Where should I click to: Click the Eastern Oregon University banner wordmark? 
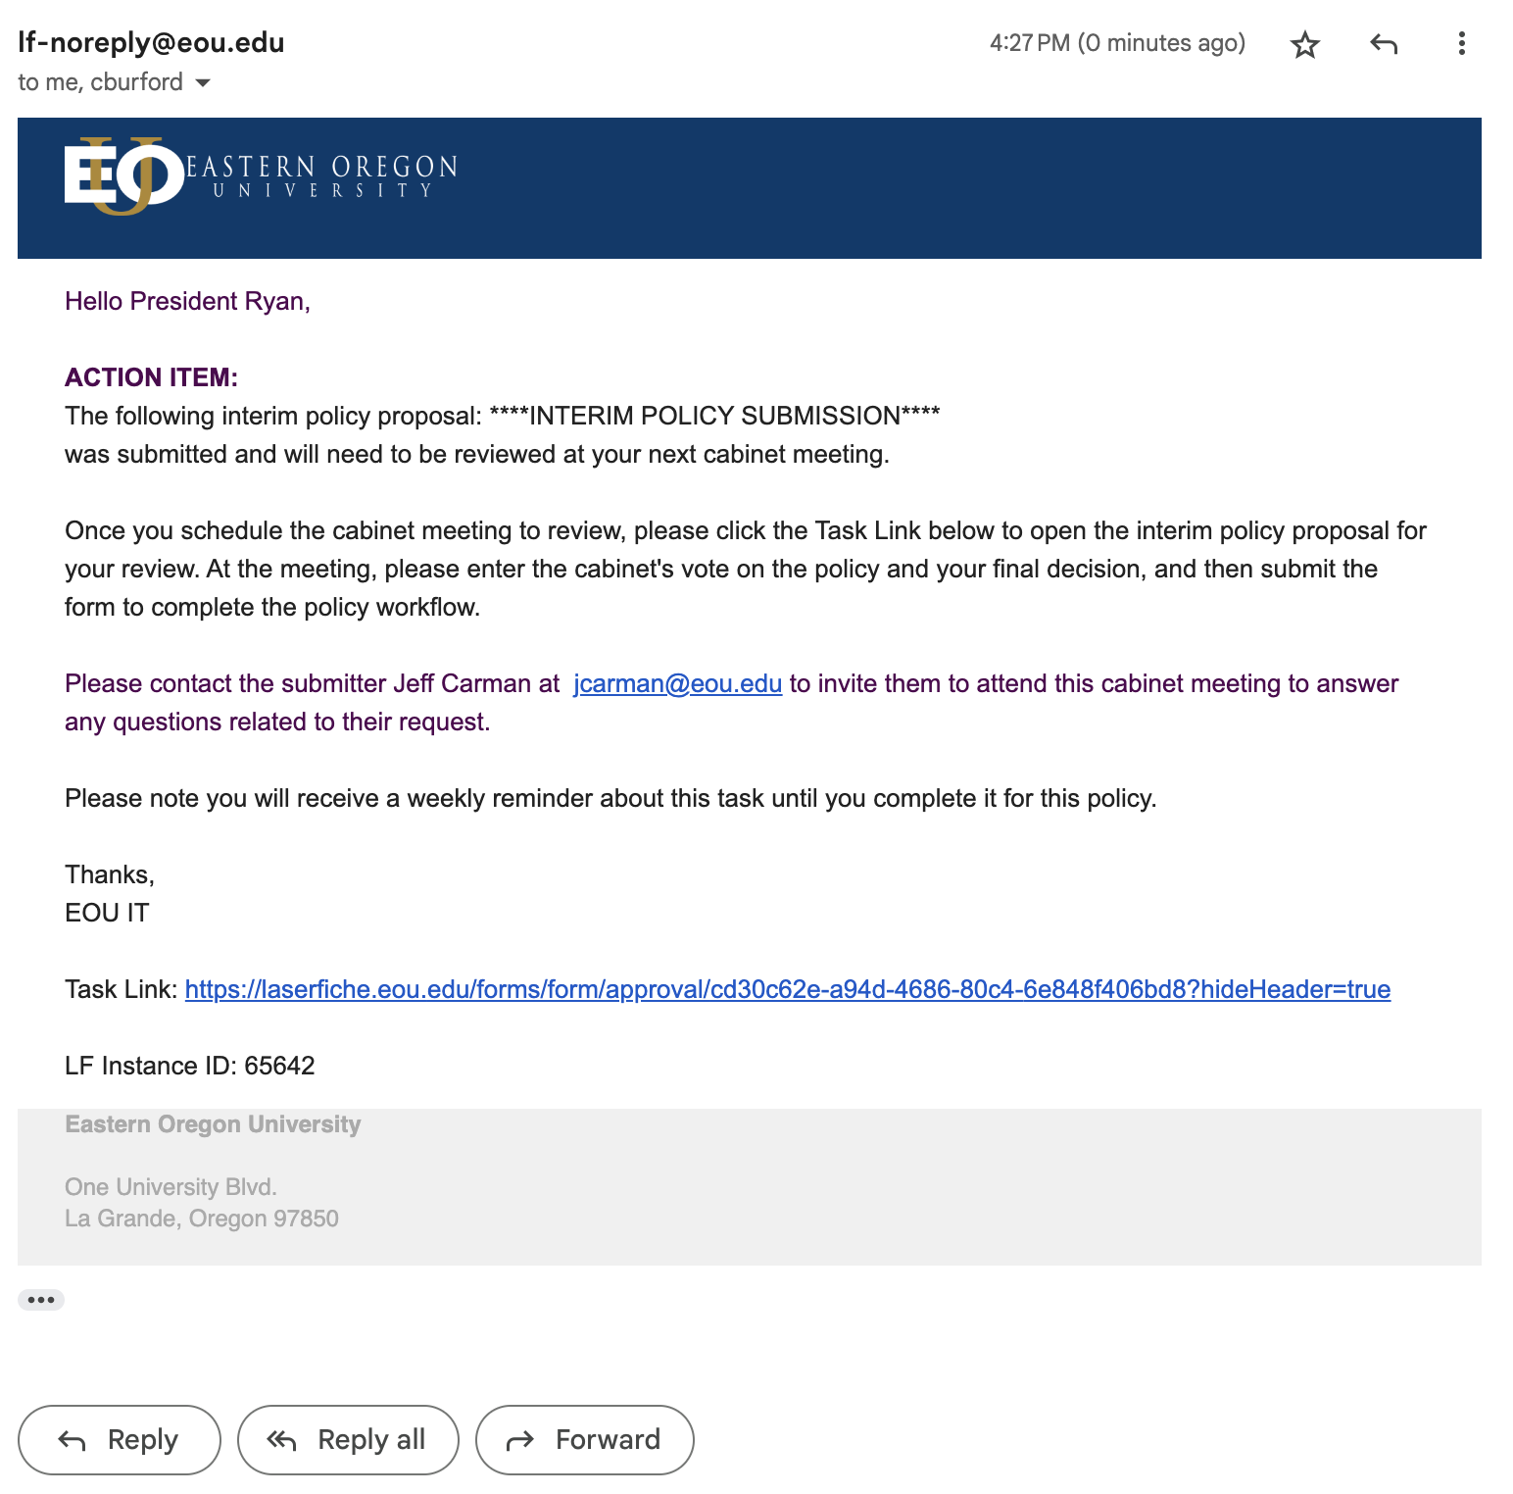pyautogui.click(x=321, y=175)
